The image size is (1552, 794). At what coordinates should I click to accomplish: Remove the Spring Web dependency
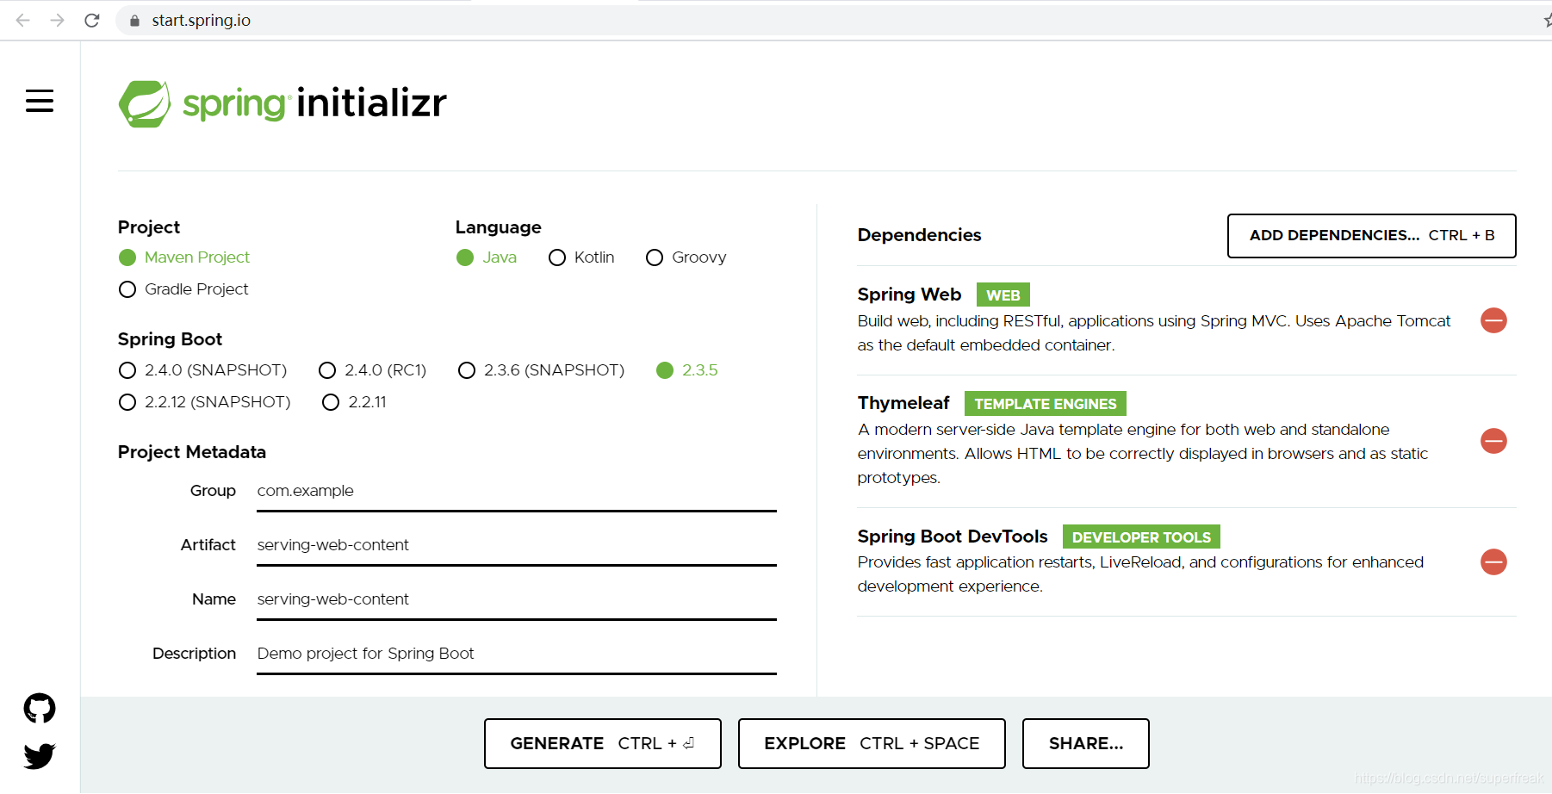[1493, 320]
